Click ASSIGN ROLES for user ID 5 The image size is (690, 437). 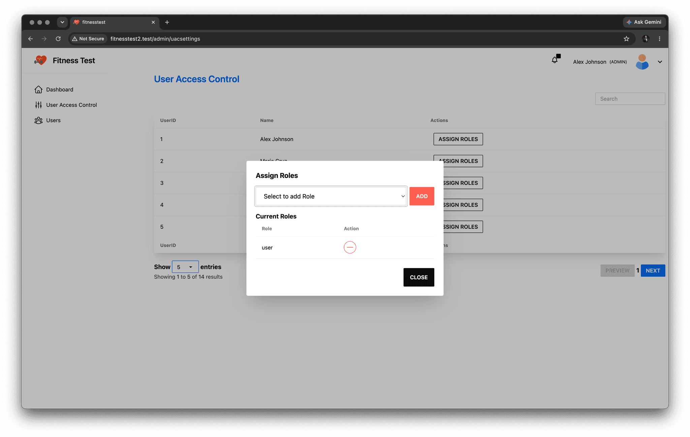(x=463, y=227)
